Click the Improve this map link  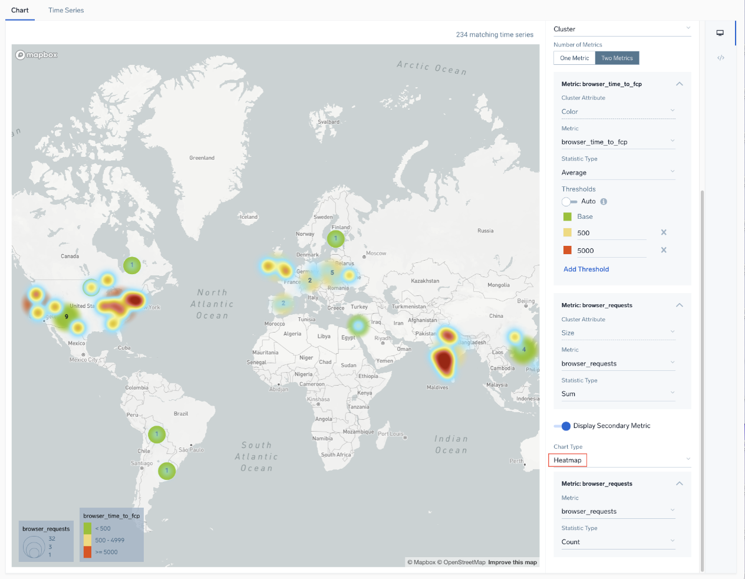tap(512, 562)
